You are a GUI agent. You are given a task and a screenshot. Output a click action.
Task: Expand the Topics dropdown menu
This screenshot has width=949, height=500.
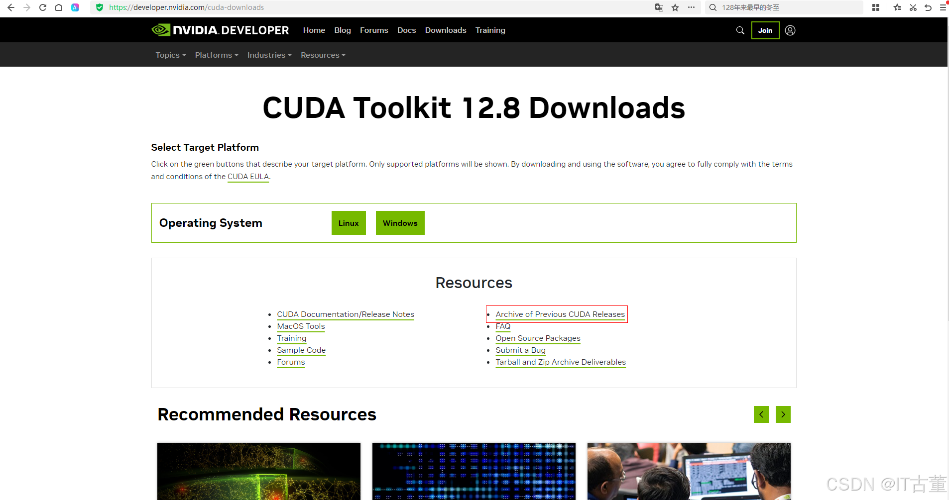tap(171, 55)
